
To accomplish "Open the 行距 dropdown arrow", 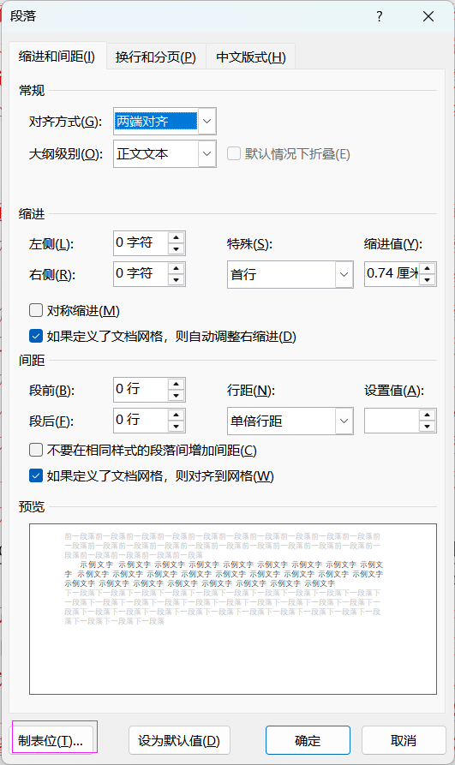I will (x=344, y=421).
